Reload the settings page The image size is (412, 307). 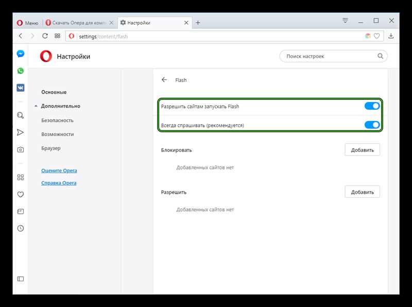click(45, 36)
